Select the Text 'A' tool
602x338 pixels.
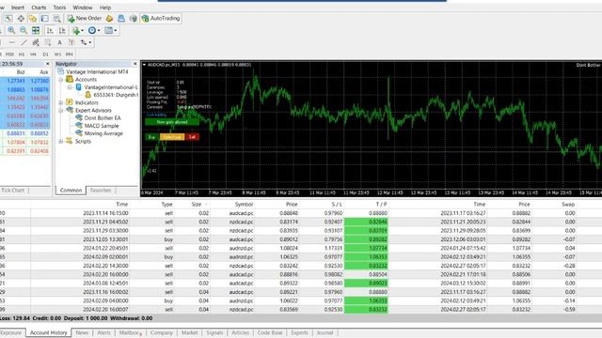(59, 42)
